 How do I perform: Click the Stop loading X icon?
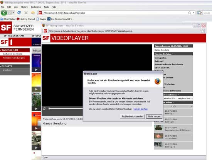coord(26,13)
